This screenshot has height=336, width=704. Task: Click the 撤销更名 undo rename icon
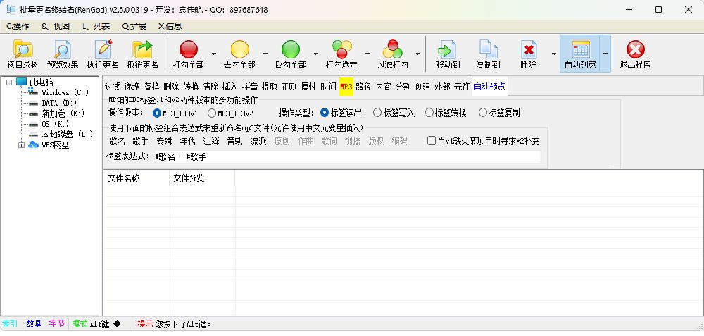tap(142, 49)
